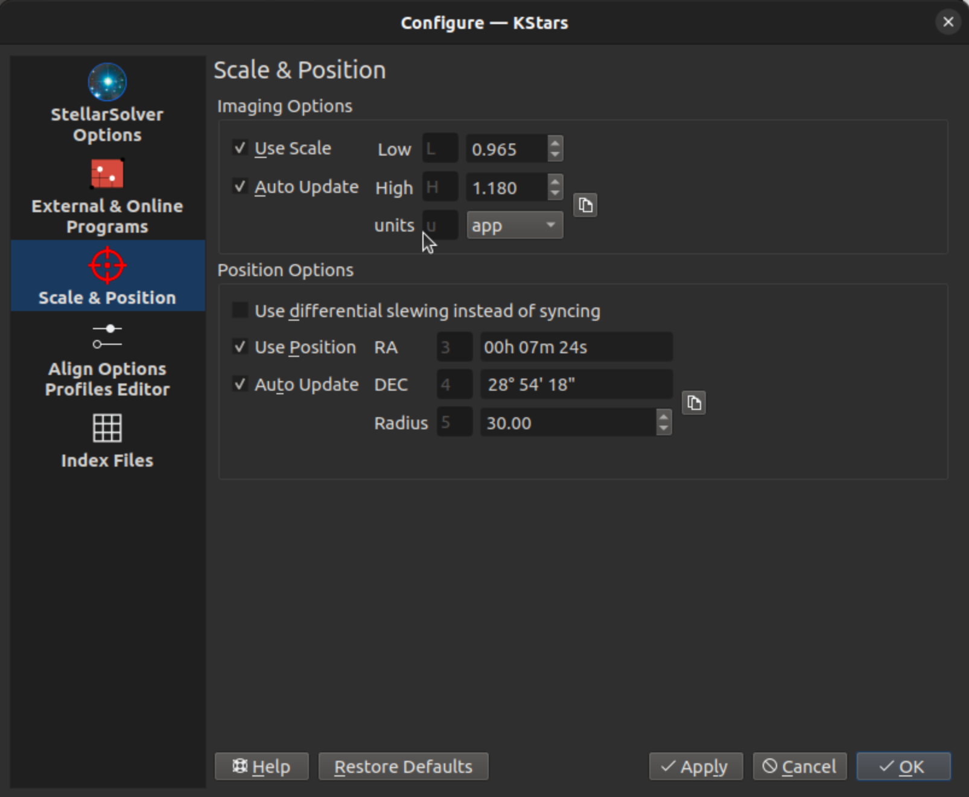Disable Auto Update under Position Options
The height and width of the screenshot is (797, 969).
click(240, 384)
